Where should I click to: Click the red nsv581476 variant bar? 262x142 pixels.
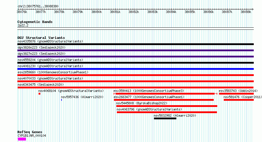[x=239, y=100]
